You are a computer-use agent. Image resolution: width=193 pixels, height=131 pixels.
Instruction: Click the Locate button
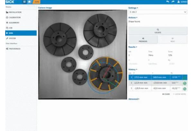158,31
